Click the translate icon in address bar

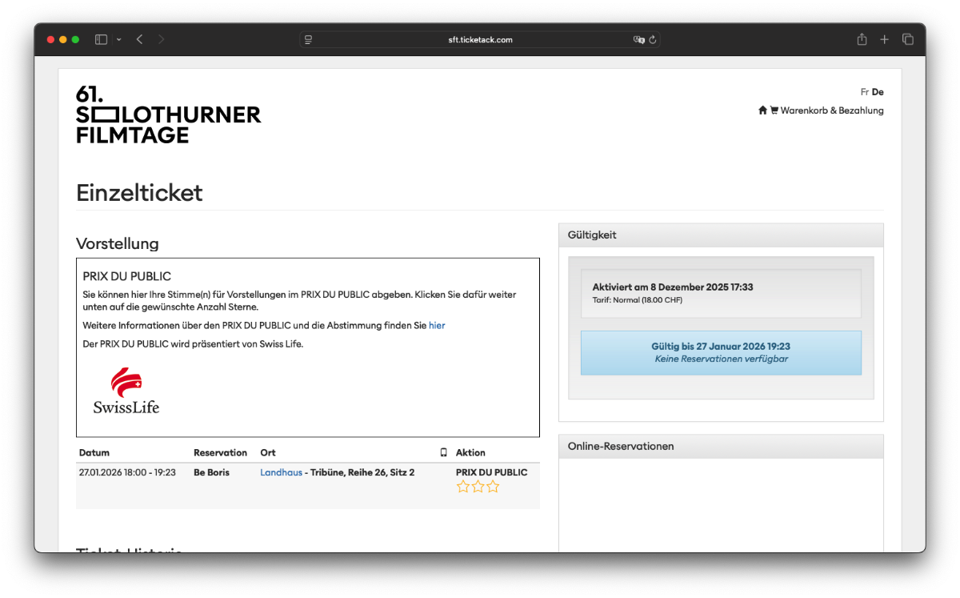click(x=638, y=39)
